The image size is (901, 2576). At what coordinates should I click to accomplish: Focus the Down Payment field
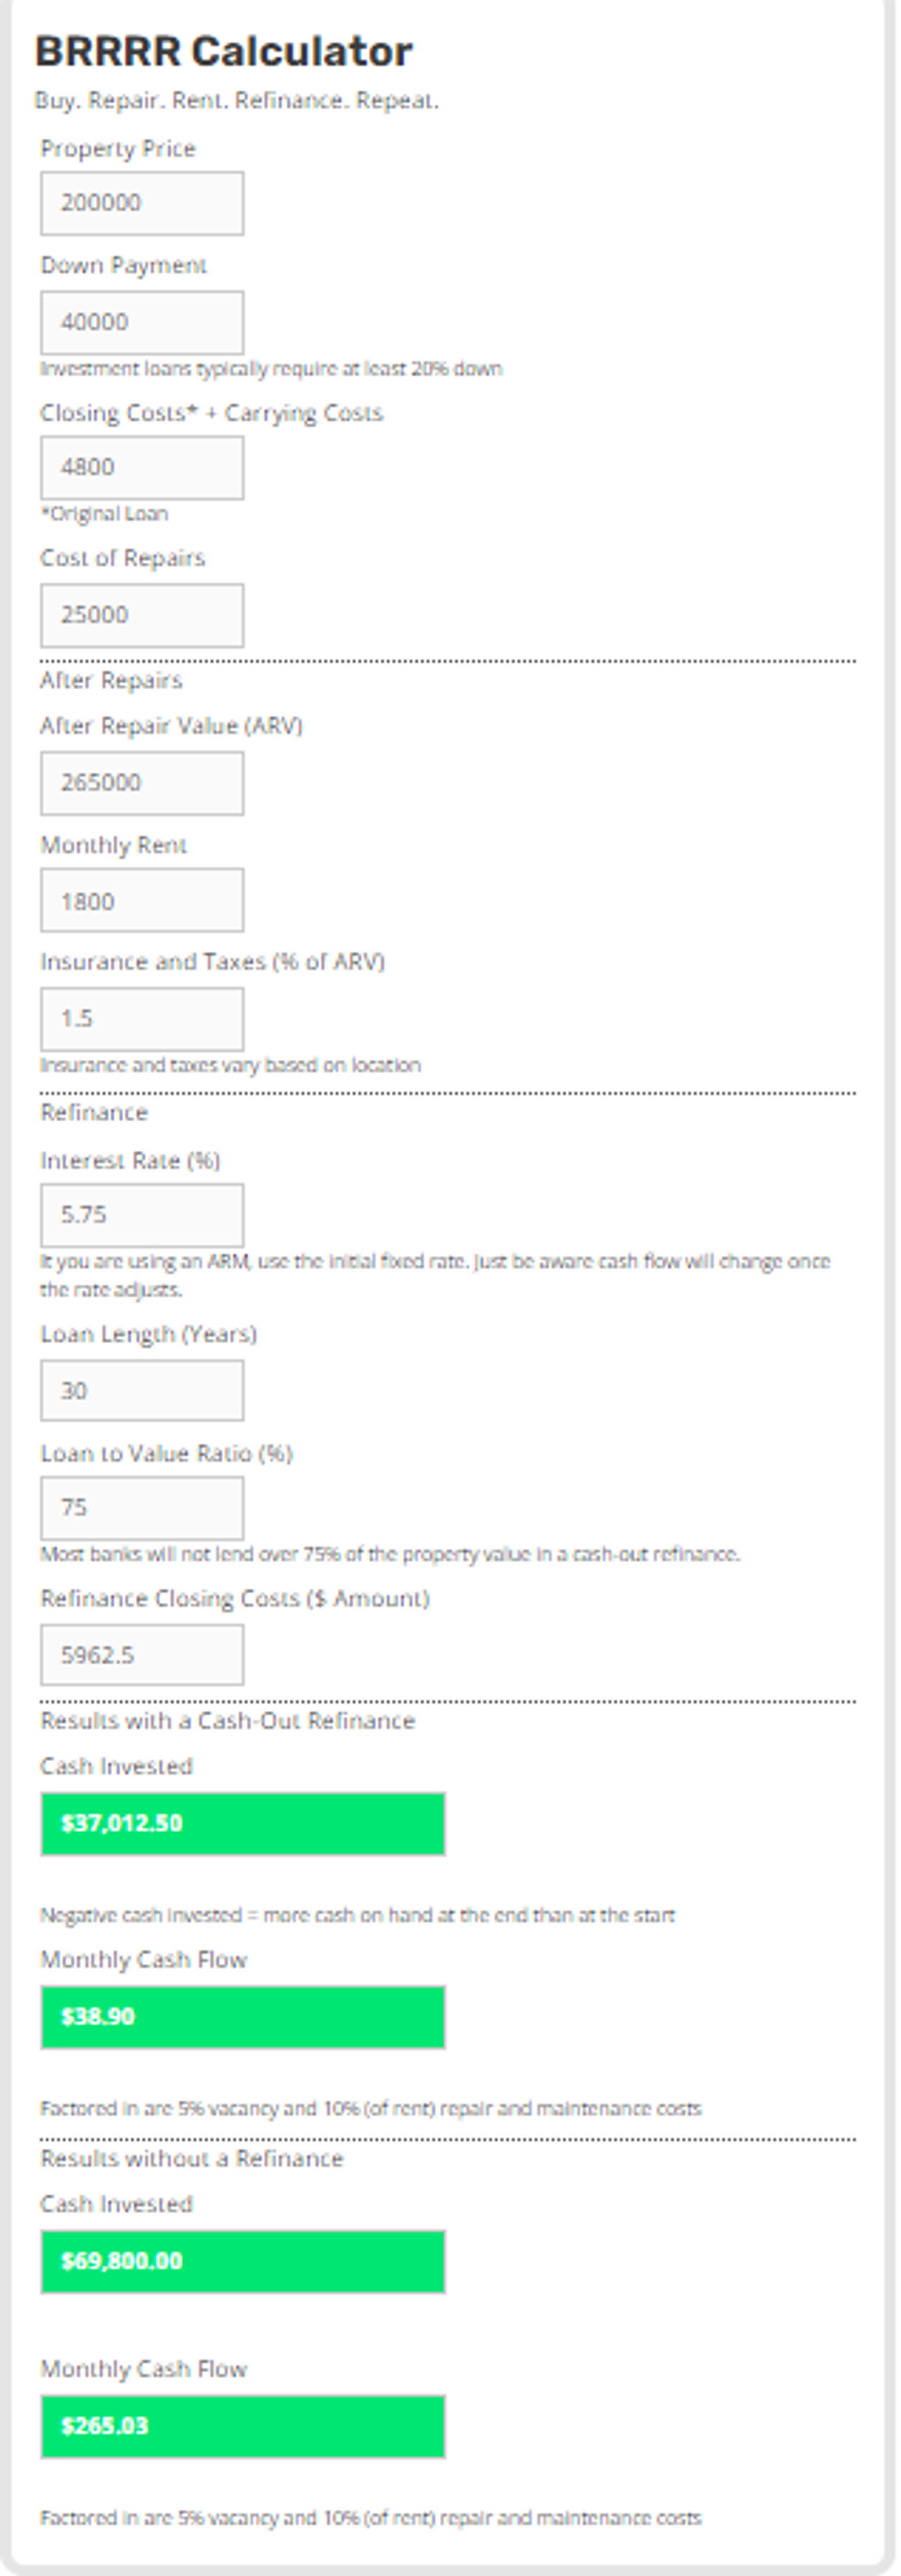142,322
